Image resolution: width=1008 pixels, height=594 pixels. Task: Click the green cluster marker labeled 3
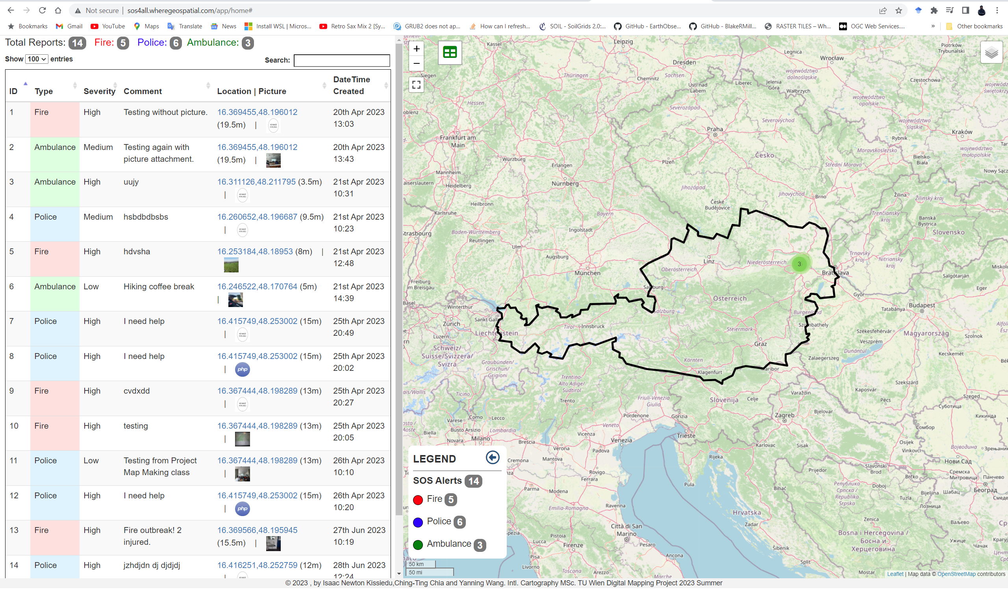coord(799,264)
